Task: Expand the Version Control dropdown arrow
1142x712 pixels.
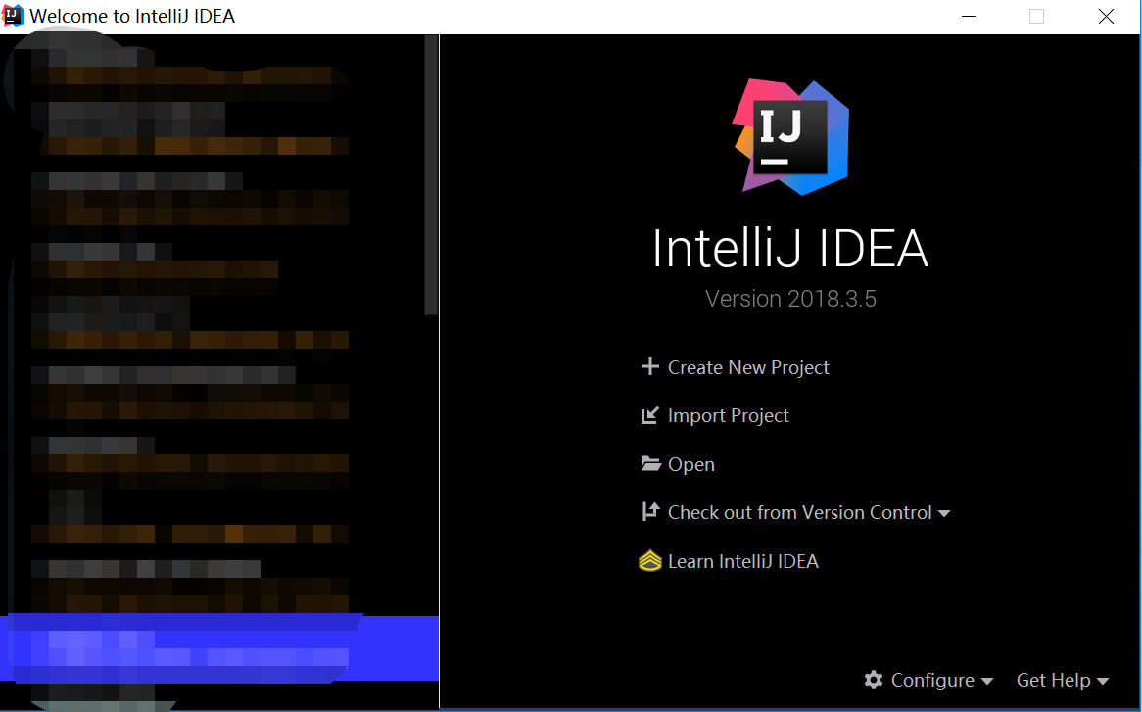Action: [944, 514]
